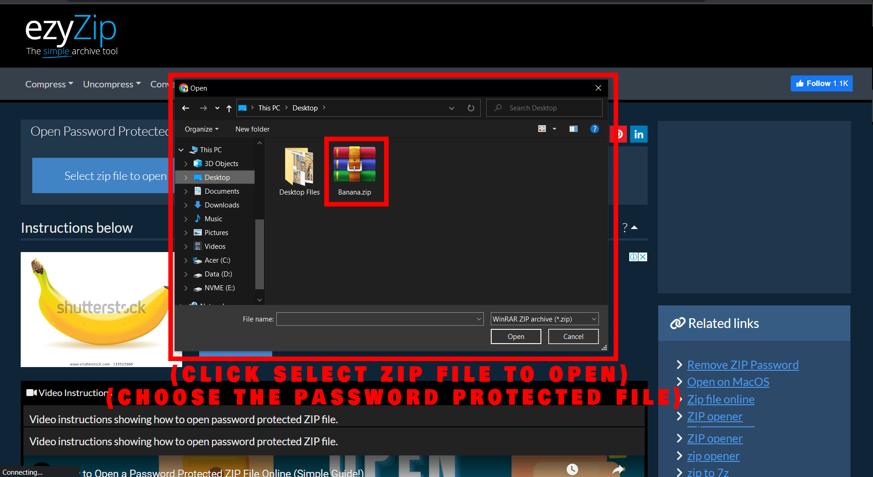This screenshot has width=873, height=477.
Task: Open the Desktop FIles folder
Action: 299,168
